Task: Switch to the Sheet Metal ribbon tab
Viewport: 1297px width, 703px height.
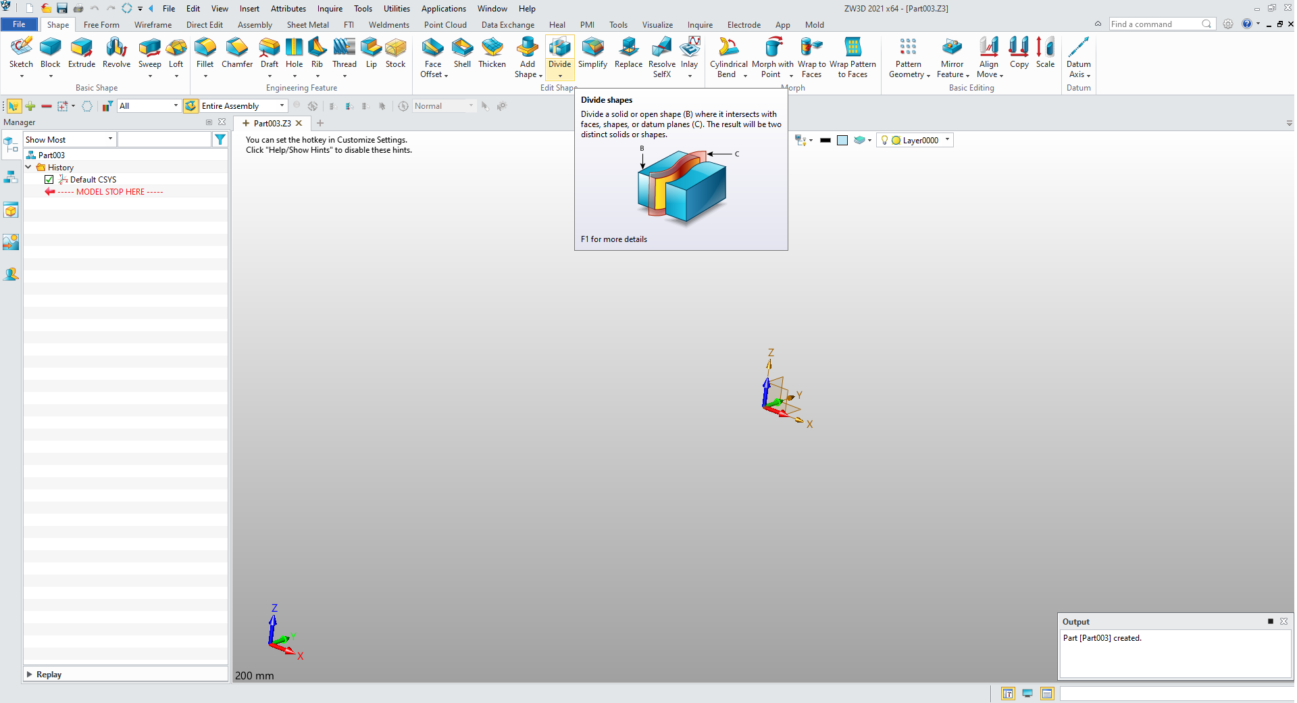Action: 307,25
